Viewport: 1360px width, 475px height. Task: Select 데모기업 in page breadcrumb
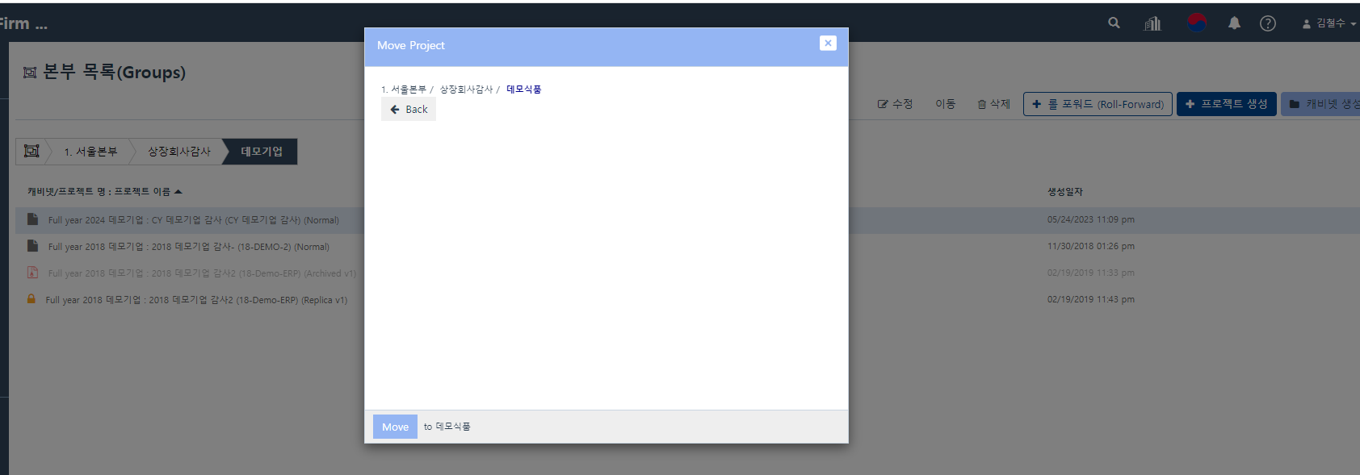pos(262,152)
